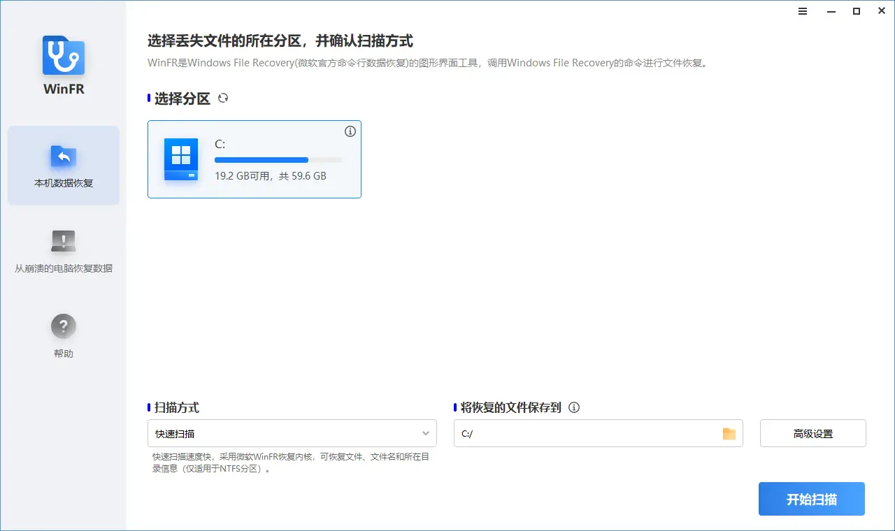Show info for the C: partition
This screenshot has width=895, height=531.
click(x=350, y=131)
